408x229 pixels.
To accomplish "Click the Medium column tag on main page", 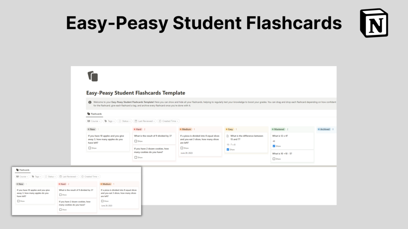I will click(186, 129).
